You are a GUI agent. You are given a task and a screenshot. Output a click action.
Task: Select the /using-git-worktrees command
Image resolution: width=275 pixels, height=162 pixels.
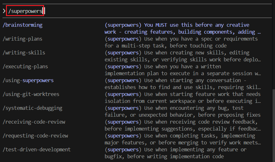tap(31, 94)
